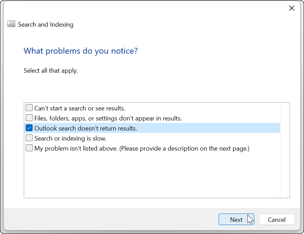Close the Search and Indexing troubleshooter

tap(292, 8)
